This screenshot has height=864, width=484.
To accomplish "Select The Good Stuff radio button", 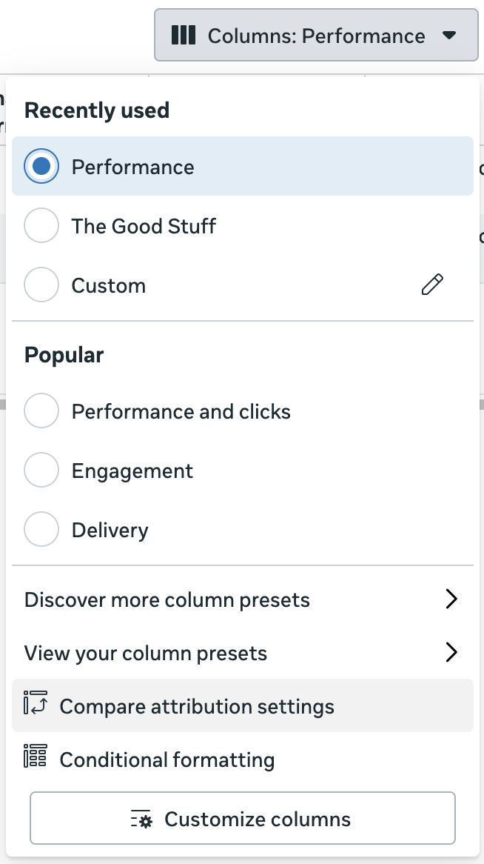I will click(41, 226).
